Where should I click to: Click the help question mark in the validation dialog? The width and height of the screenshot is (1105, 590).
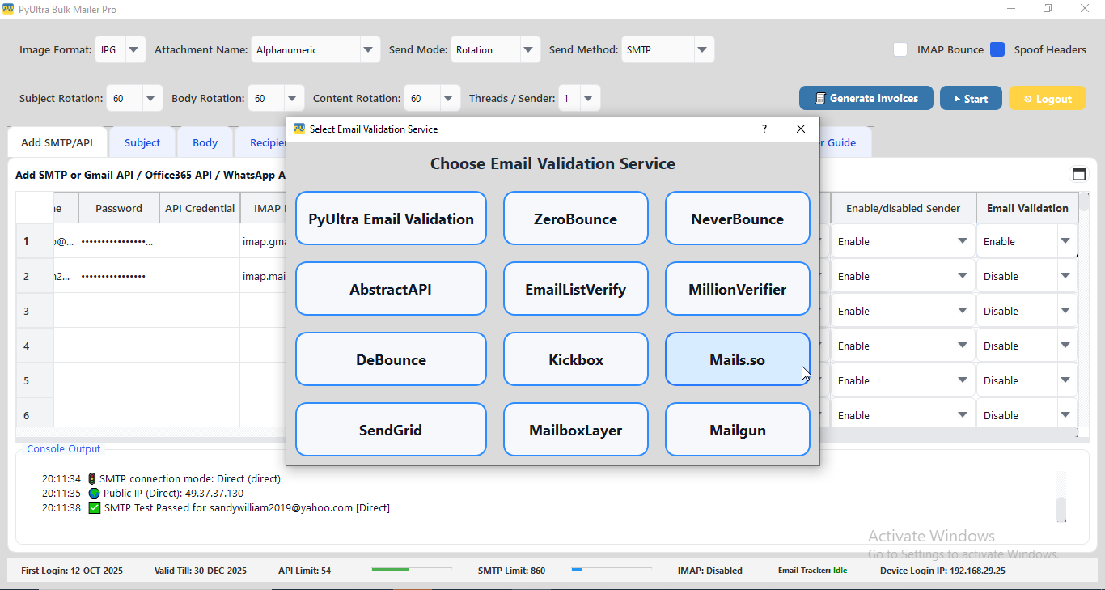click(x=764, y=129)
